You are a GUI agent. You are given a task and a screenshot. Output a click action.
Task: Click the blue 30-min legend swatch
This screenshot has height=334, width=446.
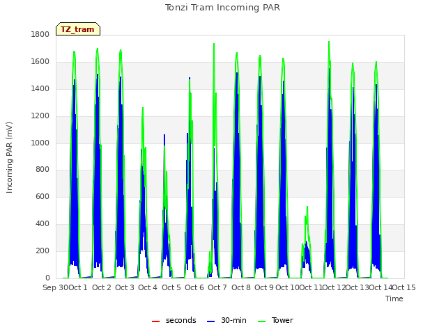click(x=210, y=321)
